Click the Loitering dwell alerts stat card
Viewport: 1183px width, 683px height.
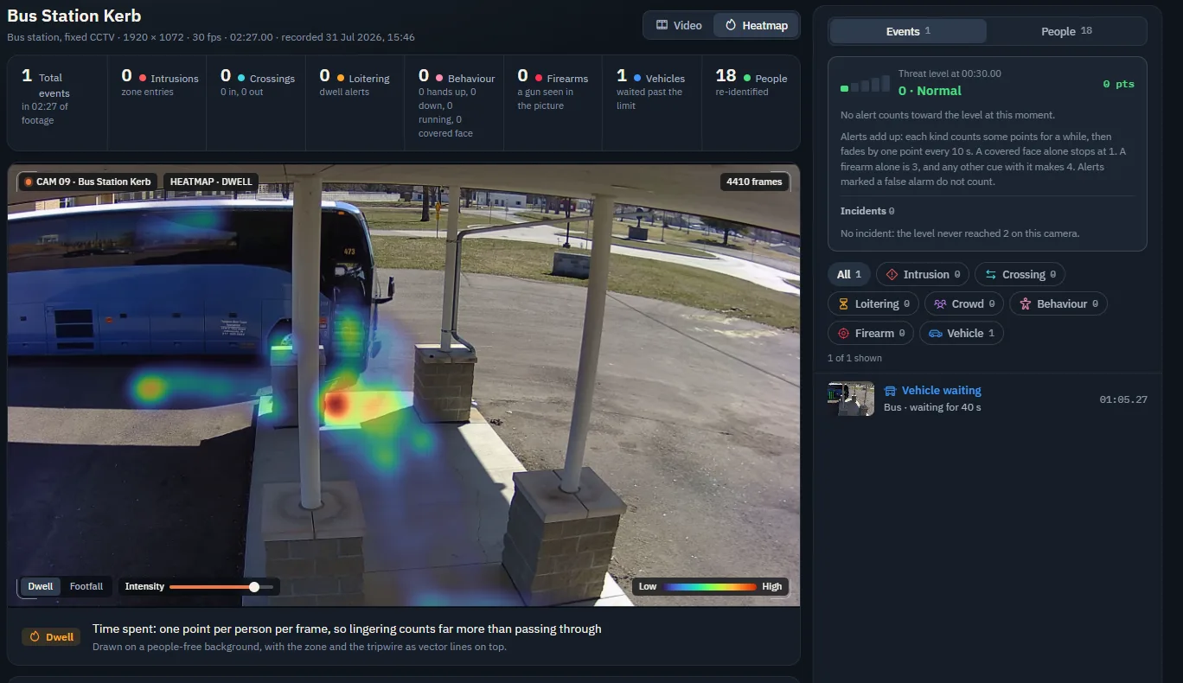coord(355,104)
